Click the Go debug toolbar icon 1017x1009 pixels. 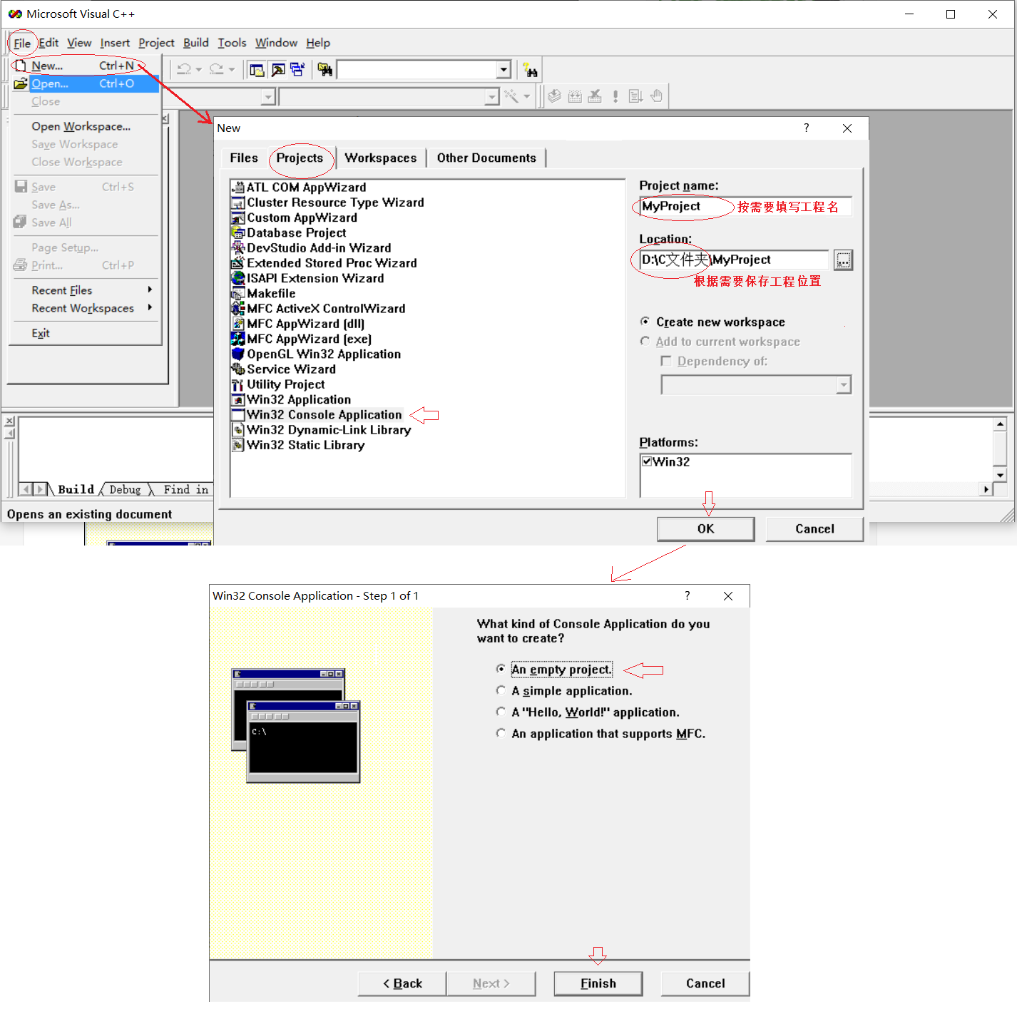pyautogui.click(x=635, y=96)
